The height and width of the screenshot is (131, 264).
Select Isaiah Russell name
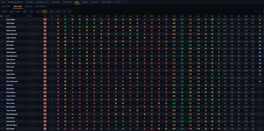[x=10, y=122]
